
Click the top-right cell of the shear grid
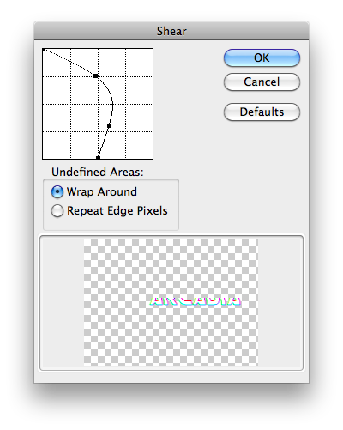(139, 63)
